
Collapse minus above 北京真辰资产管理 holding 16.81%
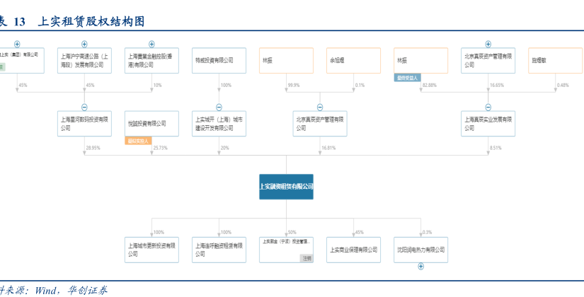pos(320,107)
